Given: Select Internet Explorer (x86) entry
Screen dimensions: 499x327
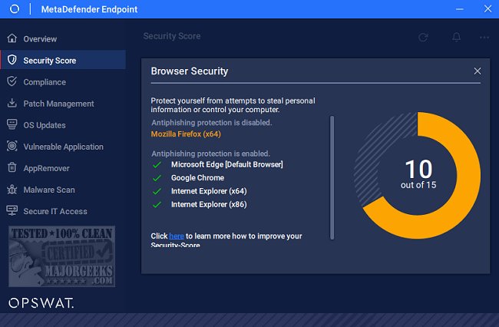Looking at the screenshot, I should (209, 204).
